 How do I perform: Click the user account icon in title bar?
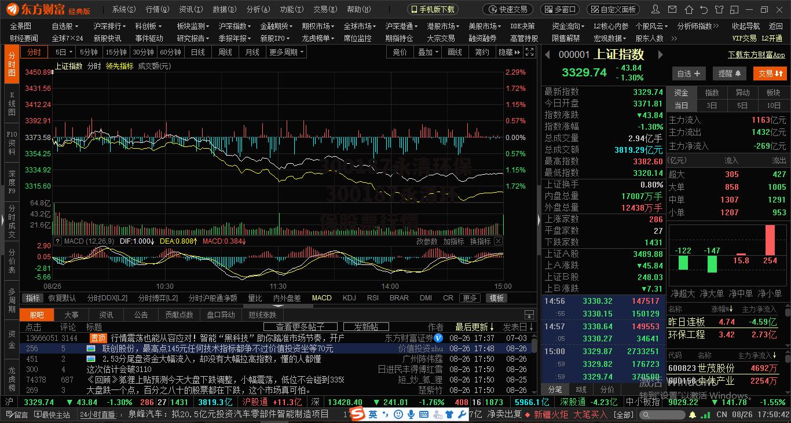click(x=655, y=9)
